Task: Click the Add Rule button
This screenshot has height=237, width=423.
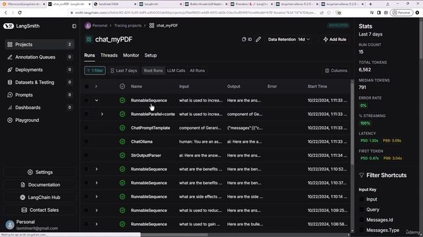Action: click(x=335, y=39)
